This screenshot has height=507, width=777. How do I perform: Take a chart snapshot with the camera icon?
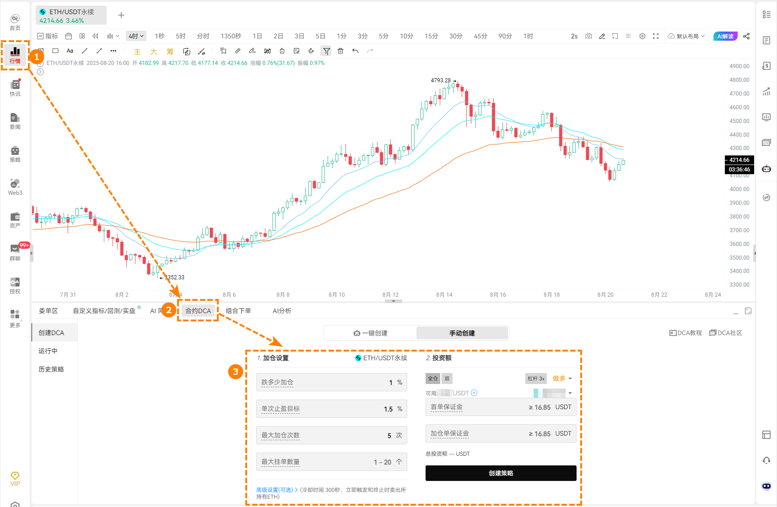(x=588, y=36)
